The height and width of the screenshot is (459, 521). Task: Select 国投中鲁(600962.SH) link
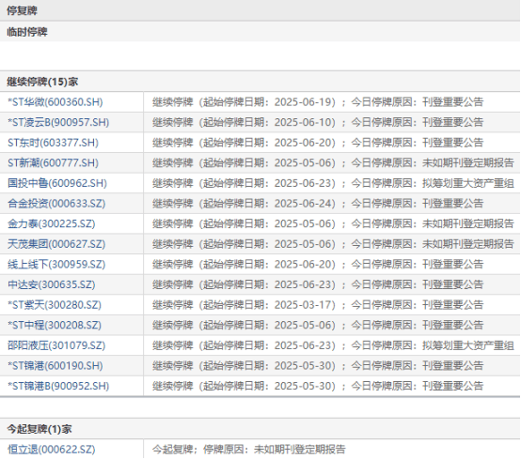[57, 183]
